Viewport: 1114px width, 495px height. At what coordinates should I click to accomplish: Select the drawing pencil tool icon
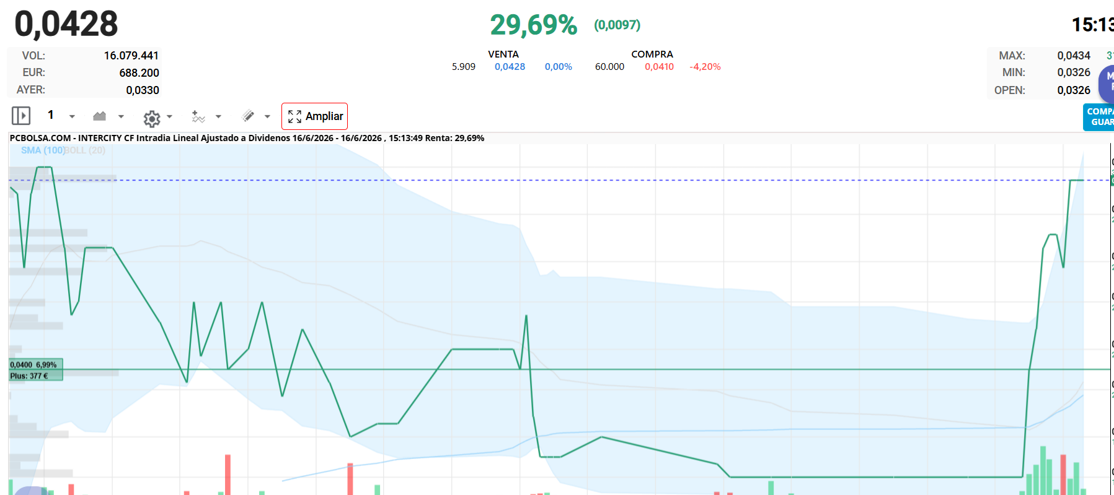248,116
